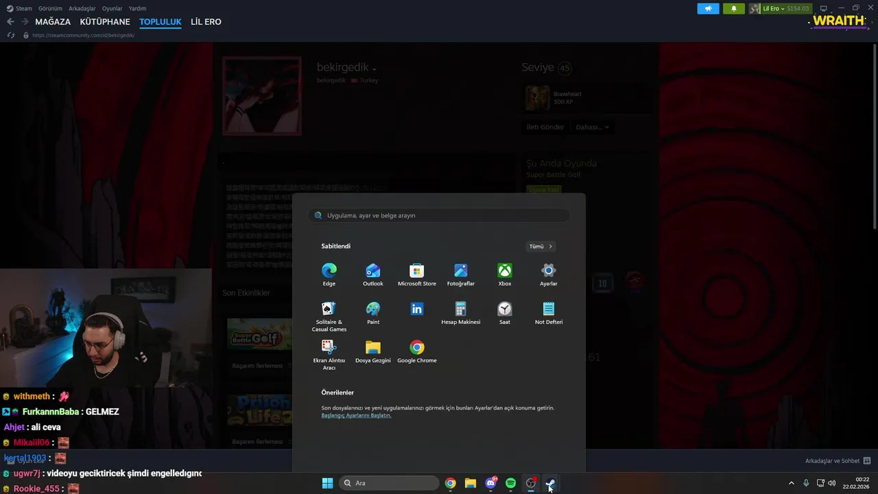Open Fotoğraflar app
This screenshot has width=878, height=494.
pos(461,274)
